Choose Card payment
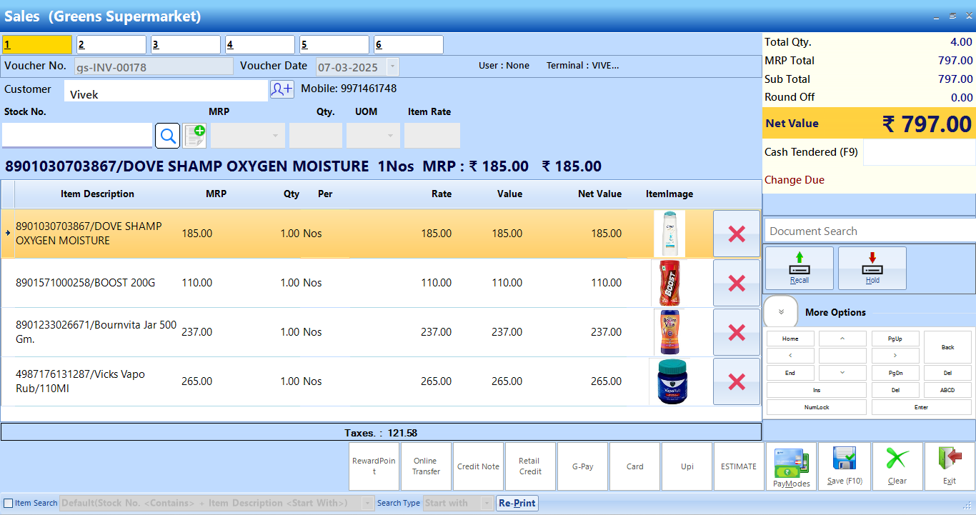The height and width of the screenshot is (515, 976). 635,466
